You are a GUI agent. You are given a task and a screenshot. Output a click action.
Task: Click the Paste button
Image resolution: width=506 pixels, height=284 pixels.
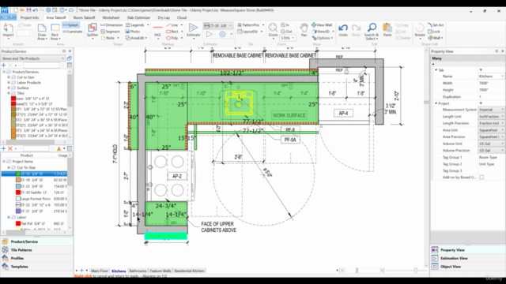387,30
